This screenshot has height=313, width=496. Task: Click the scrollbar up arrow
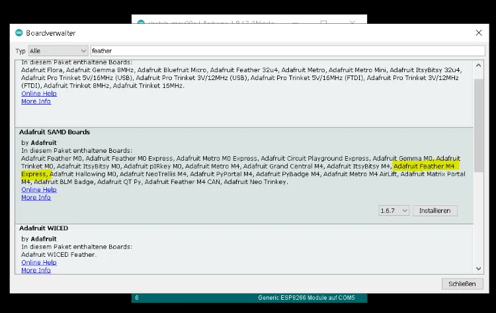(479, 62)
